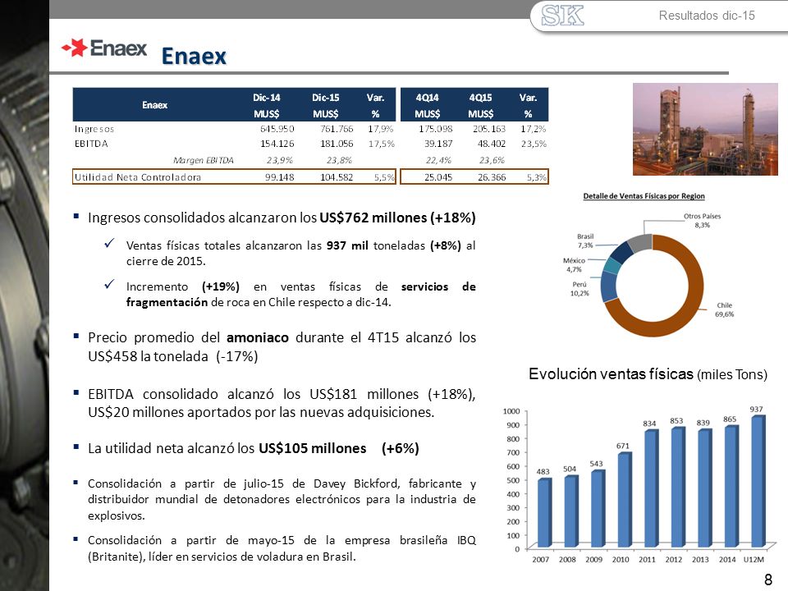Click the 'Davey Bickford' text
Image resolution: width=788 pixels, height=591 pixels.
tap(356, 483)
